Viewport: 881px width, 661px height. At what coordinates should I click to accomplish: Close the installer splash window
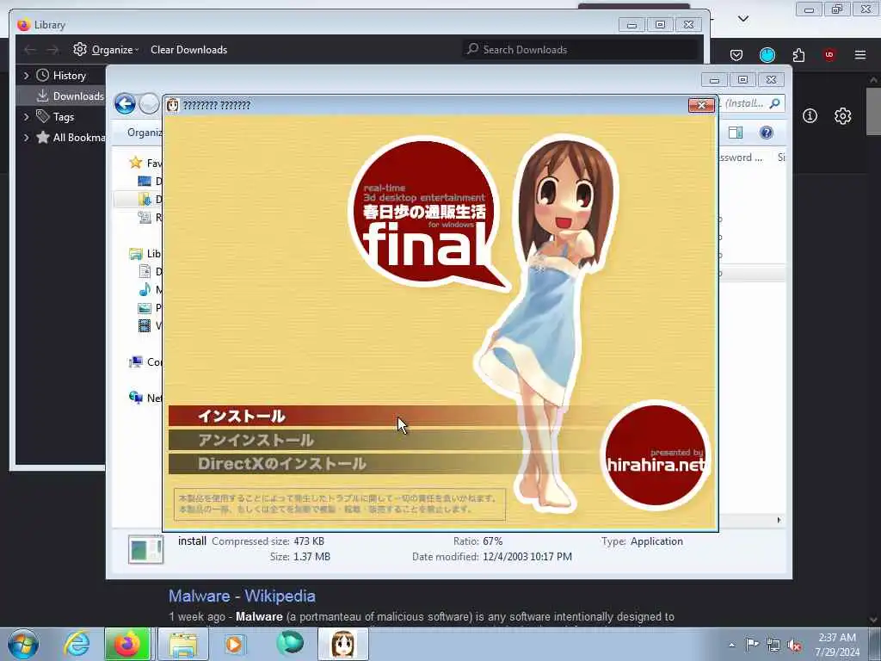click(x=701, y=105)
